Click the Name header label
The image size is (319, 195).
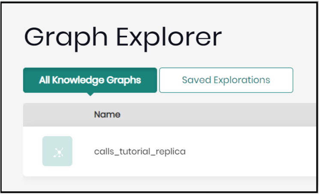107,114
